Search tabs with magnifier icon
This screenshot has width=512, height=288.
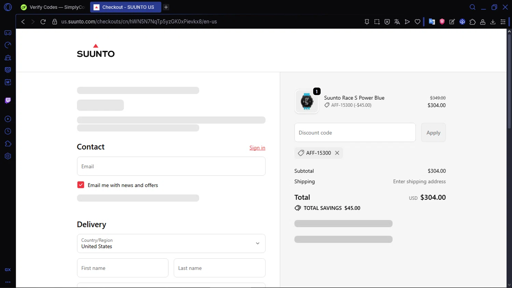(x=472, y=7)
